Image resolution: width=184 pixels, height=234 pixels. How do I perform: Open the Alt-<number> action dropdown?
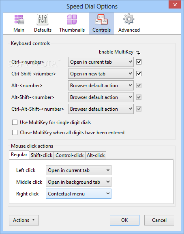click(x=101, y=85)
